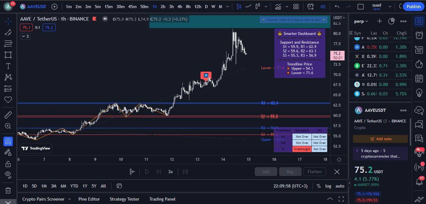Select the 1D date range
The width and height of the screenshot is (426, 204).
click(x=25, y=186)
